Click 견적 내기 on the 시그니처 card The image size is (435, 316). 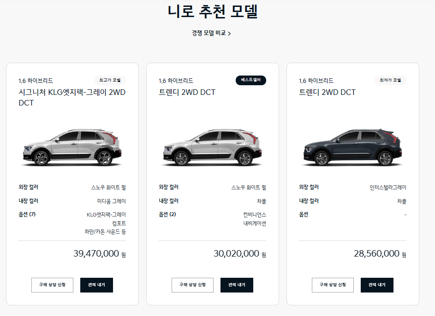coord(96,285)
